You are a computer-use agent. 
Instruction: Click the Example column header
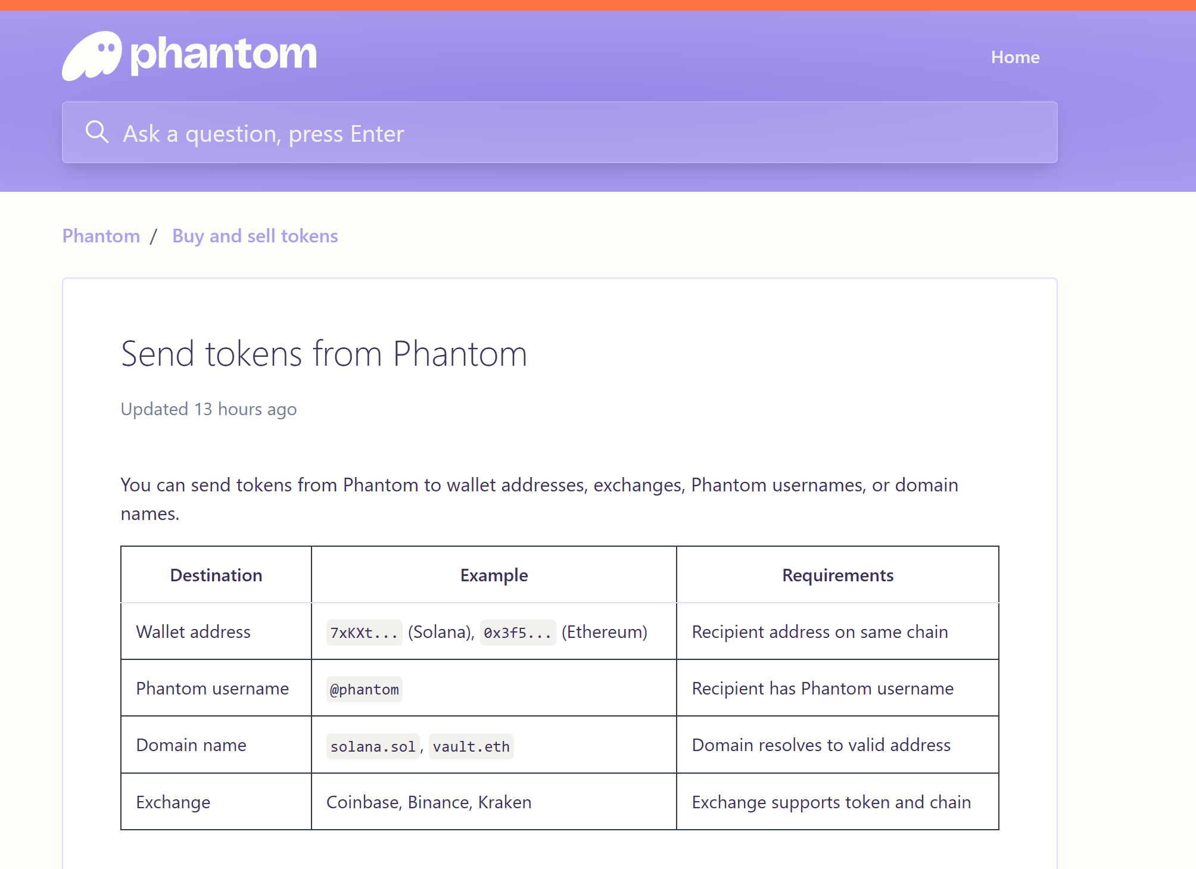[494, 575]
